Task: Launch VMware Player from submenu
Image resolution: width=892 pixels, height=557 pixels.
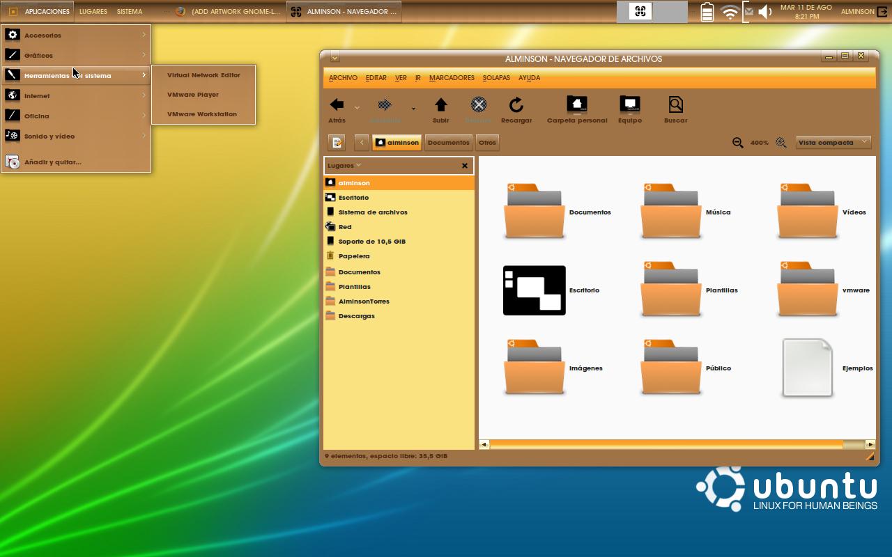Action: [203, 95]
